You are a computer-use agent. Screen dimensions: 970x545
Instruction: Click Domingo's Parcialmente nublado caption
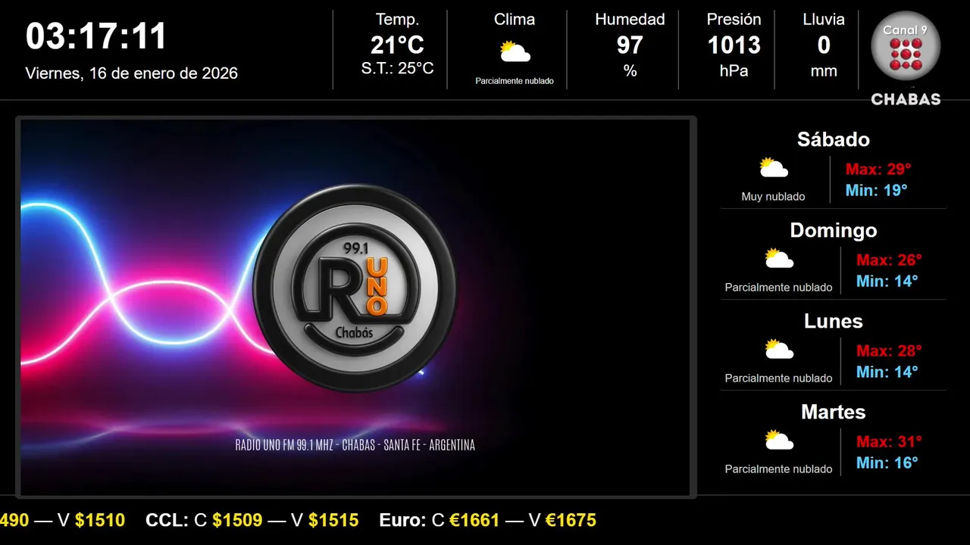point(778,288)
